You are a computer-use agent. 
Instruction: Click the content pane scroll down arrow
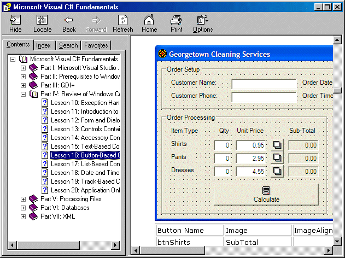point(337,242)
